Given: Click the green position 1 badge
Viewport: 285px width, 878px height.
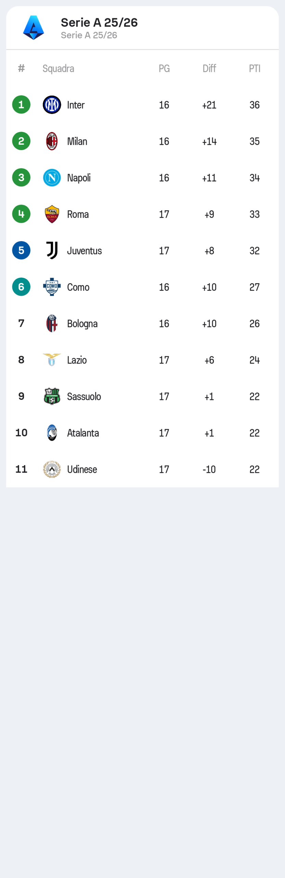Looking at the screenshot, I should (x=21, y=105).
